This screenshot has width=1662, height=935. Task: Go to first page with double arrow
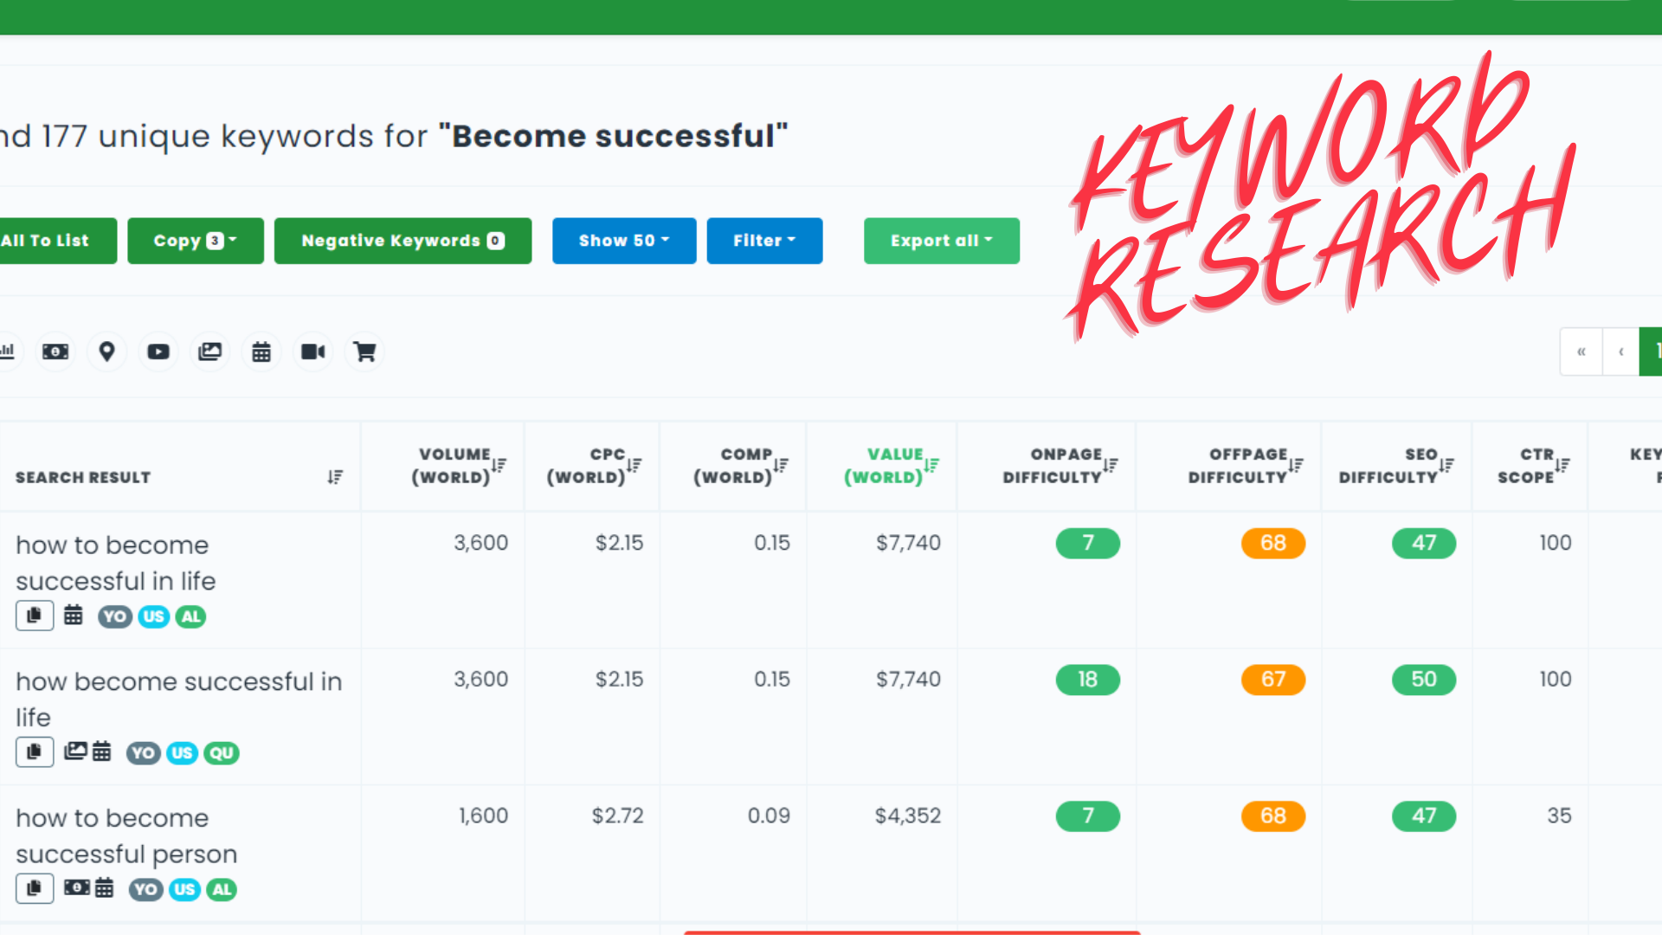tap(1581, 351)
